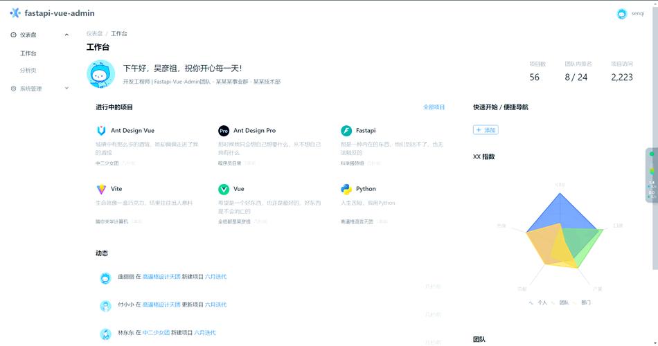Click 高逼格设计天团 link in 付小小's activity

[x=161, y=305]
